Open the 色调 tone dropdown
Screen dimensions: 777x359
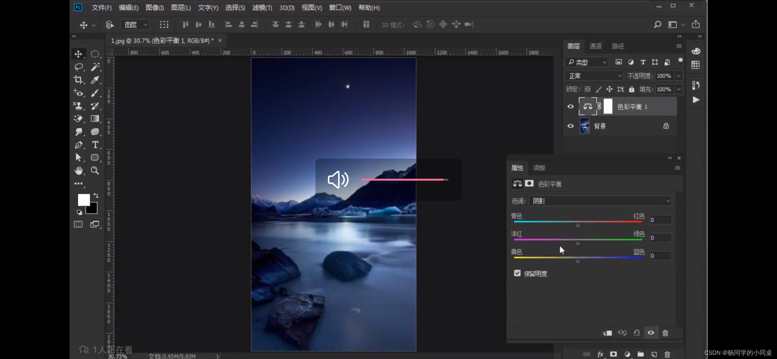[x=600, y=201]
